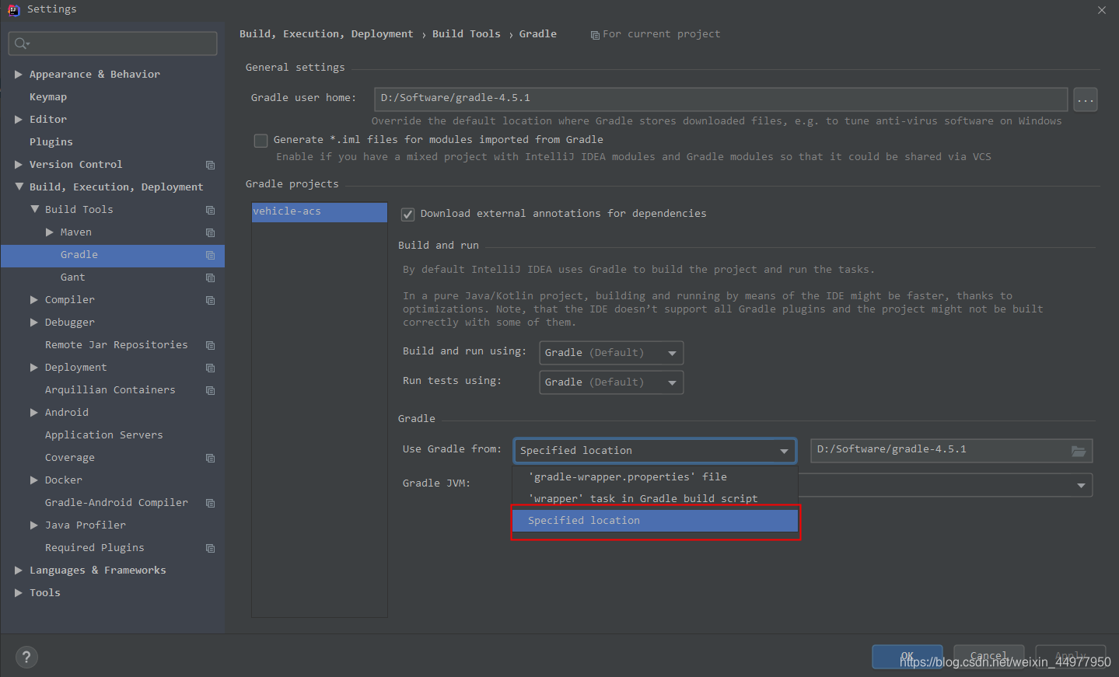Click folder browse icon for Gradle location

click(1079, 451)
